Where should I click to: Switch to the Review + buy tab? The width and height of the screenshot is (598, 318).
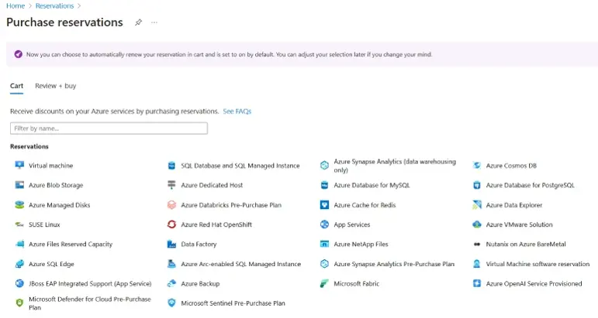[56, 86]
